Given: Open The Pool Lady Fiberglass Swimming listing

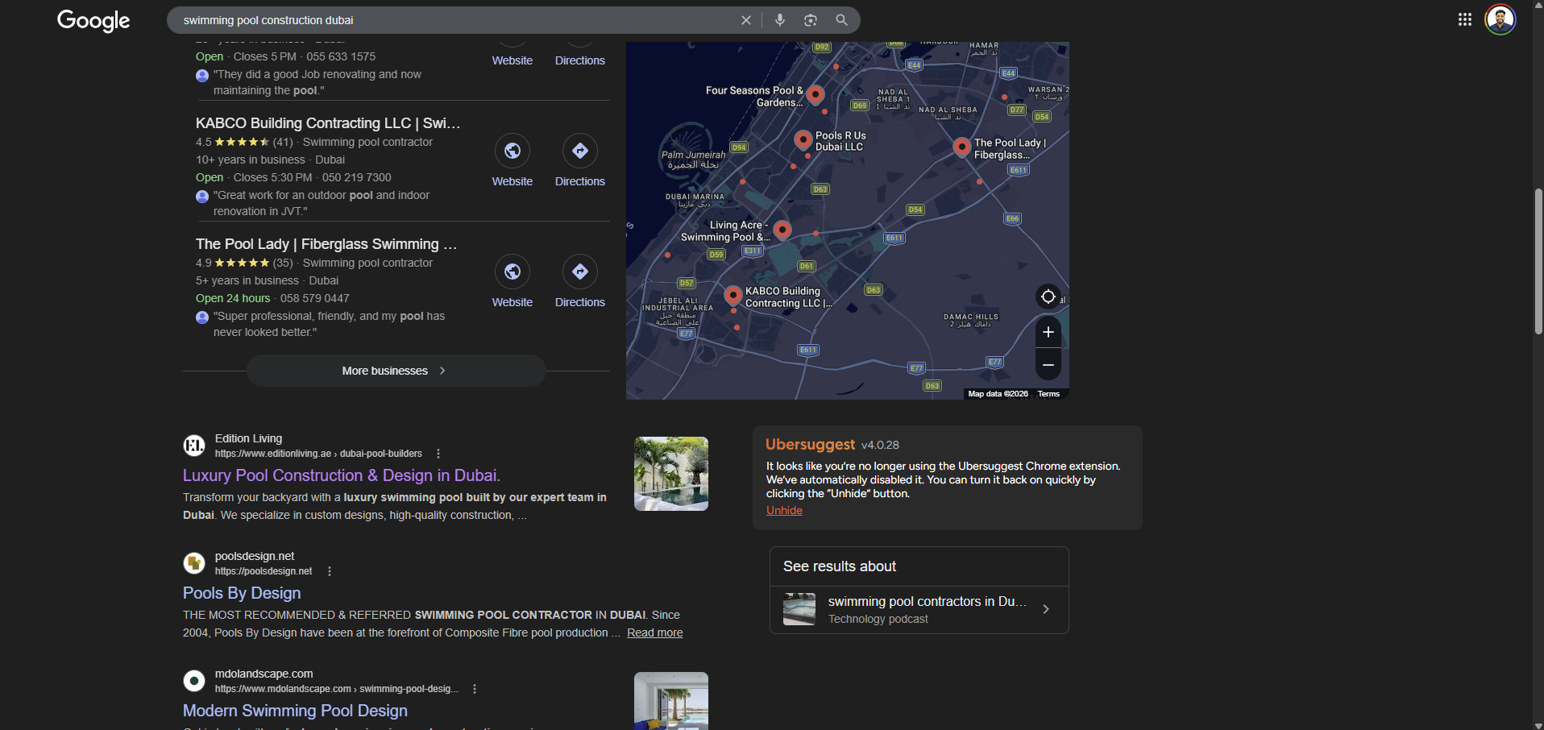Looking at the screenshot, I should [x=326, y=244].
